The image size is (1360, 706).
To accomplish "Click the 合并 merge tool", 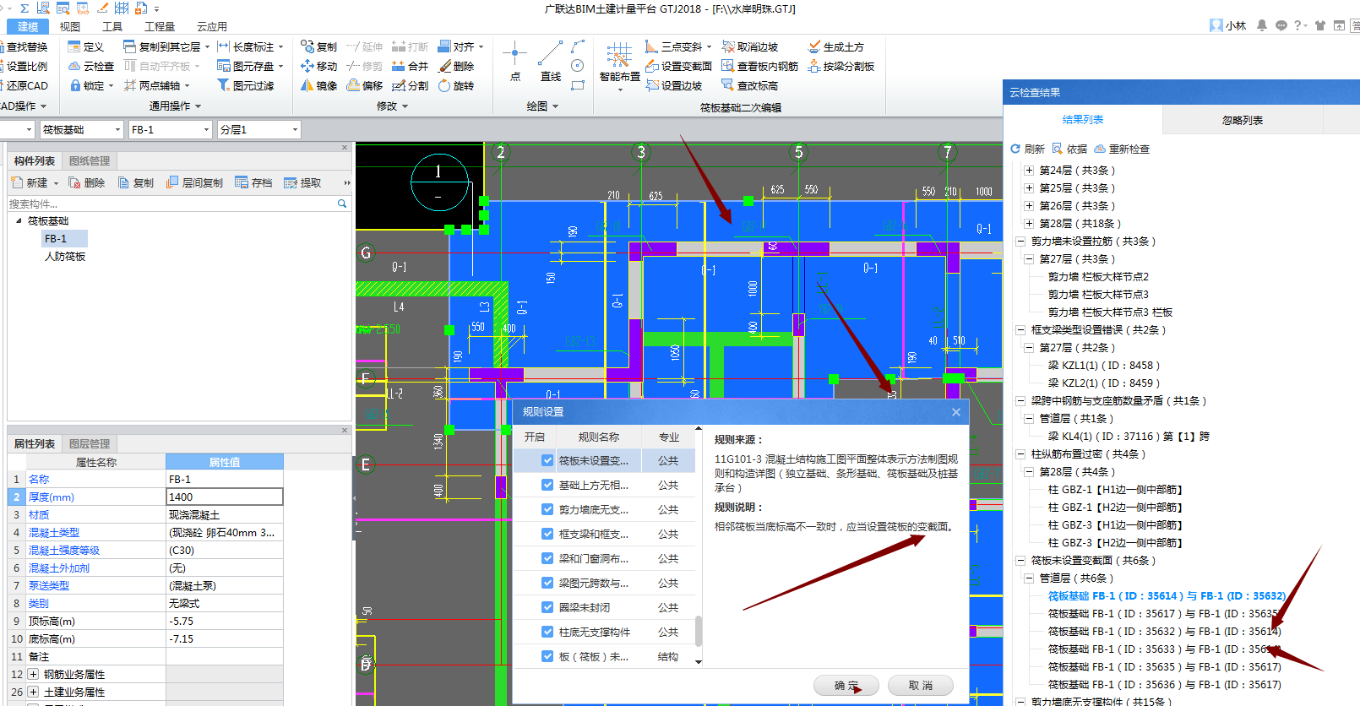I will point(411,66).
